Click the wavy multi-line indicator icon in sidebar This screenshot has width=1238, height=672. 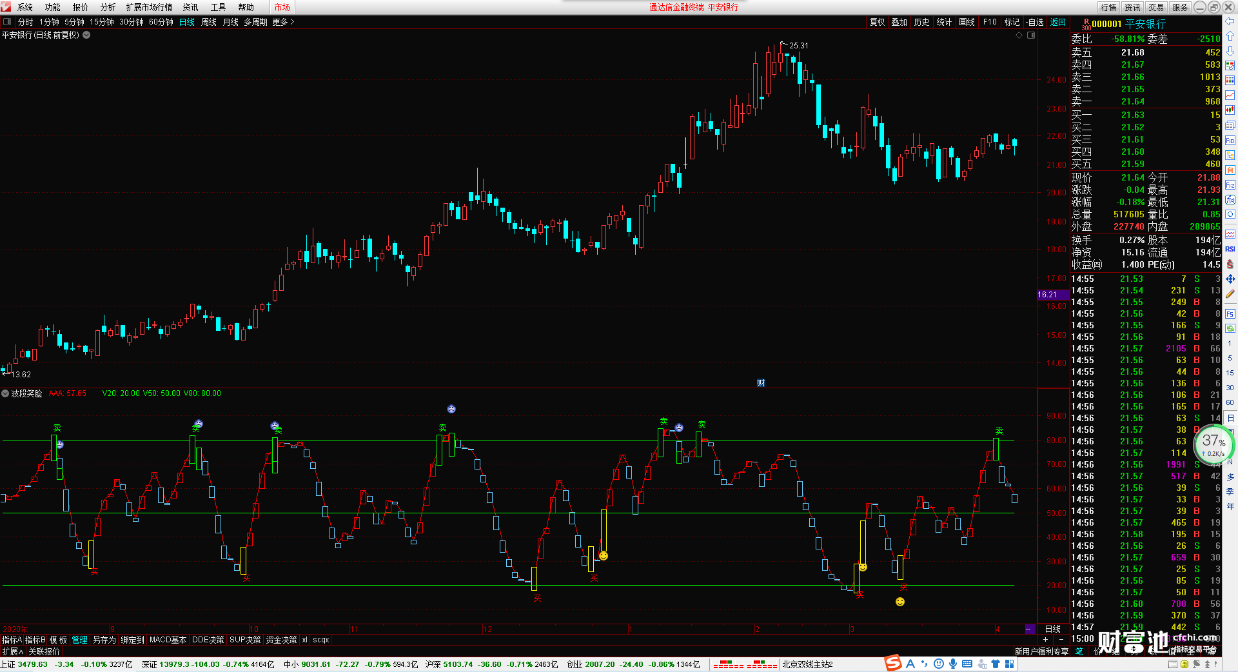(x=1230, y=234)
